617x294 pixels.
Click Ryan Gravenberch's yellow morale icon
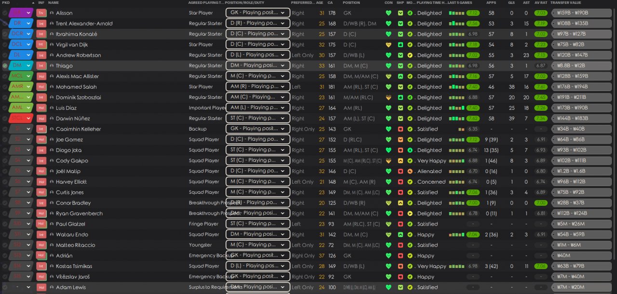pyautogui.click(x=410, y=214)
